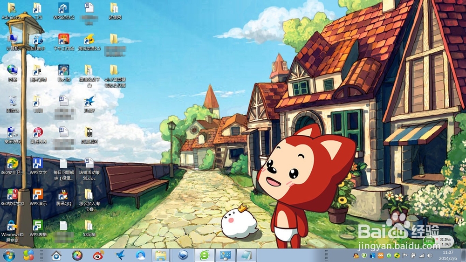Viewport: 466px width, 262px height.
Task: Open the QQ penguin tray icon
Action: [x=356, y=256]
